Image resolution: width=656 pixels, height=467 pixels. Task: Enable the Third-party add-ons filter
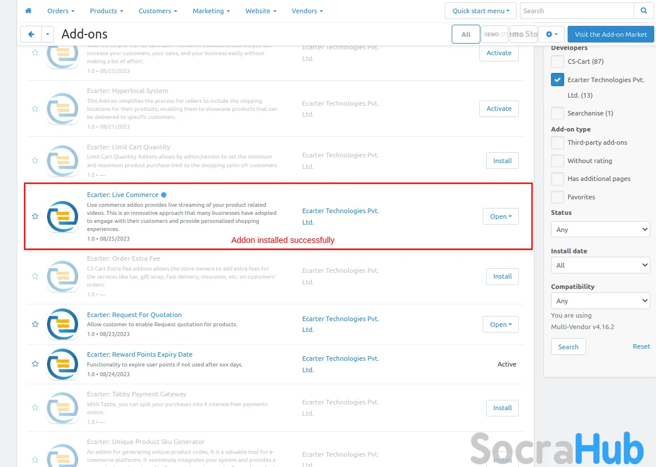pos(557,142)
